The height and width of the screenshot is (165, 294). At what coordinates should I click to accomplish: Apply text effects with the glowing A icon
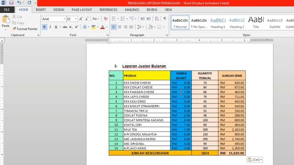click(x=85, y=27)
